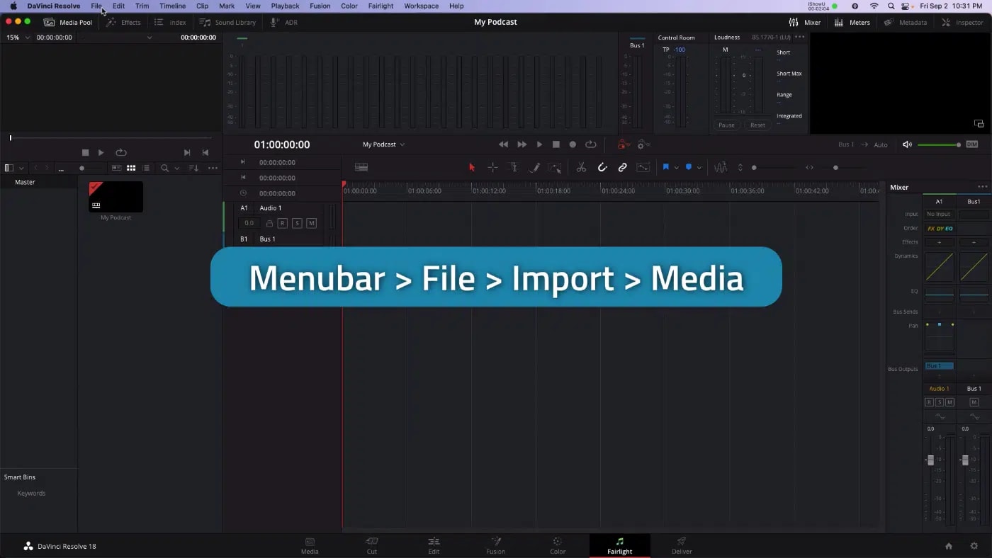This screenshot has height=558, width=992.
Task: Select the Razor/cut tool in the timeline toolbar
Action: point(581,167)
